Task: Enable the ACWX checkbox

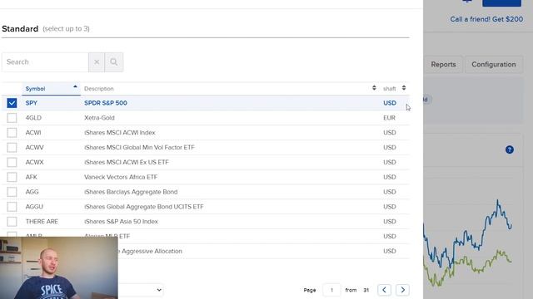Action: [x=12, y=162]
